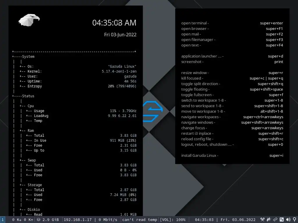The height and width of the screenshot is (223, 298).
Task: Click "can't read temp" status text
Action: (139, 220)
